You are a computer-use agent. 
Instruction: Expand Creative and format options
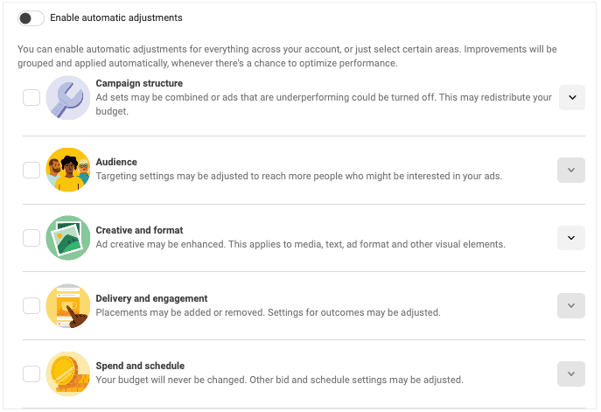[x=571, y=238]
